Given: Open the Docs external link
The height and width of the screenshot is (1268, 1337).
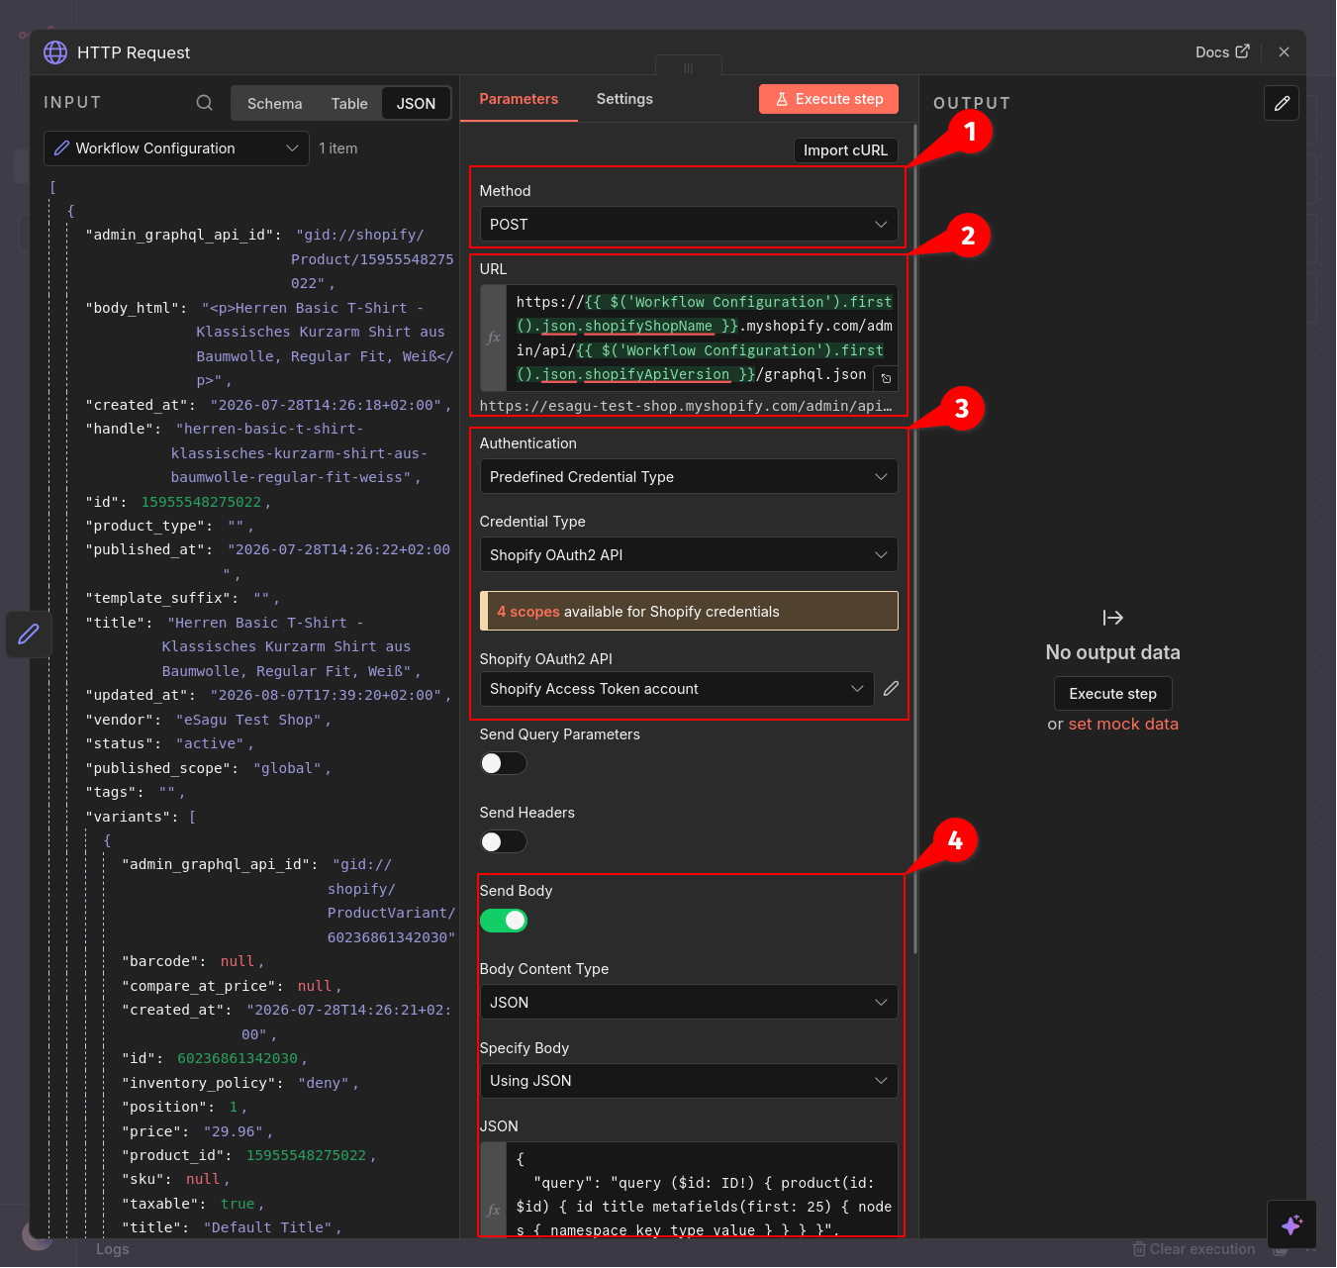Looking at the screenshot, I should pyautogui.click(x=1222, y=52).
